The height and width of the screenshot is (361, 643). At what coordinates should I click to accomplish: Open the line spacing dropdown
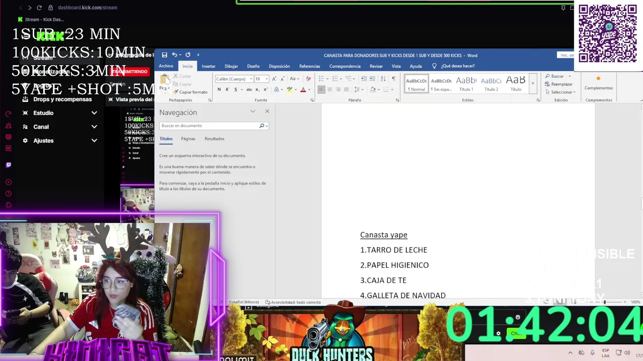(359, 89)
